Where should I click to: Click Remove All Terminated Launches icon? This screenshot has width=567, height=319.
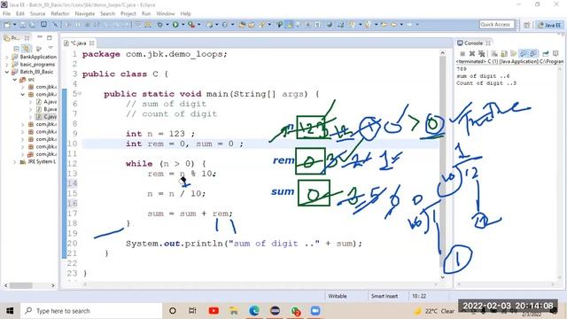coord(482,53)
